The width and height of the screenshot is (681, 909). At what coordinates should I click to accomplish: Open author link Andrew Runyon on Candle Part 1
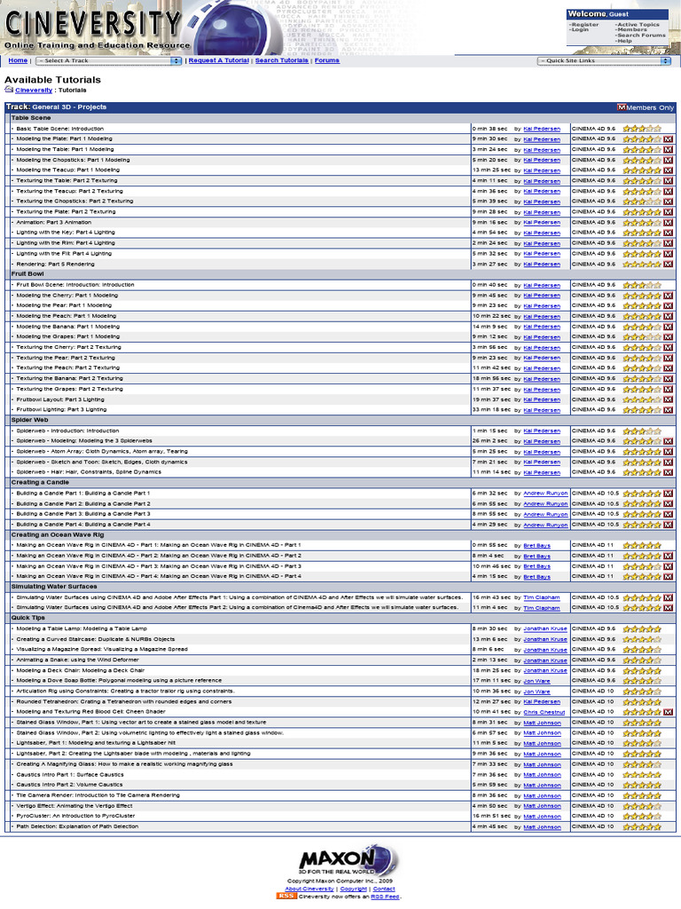coord(545,494)
